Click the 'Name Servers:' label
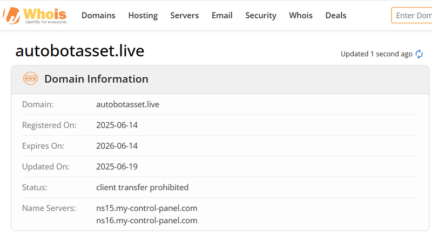The width and height of the screenshot is (432, 233). click(x=49, y=208)
